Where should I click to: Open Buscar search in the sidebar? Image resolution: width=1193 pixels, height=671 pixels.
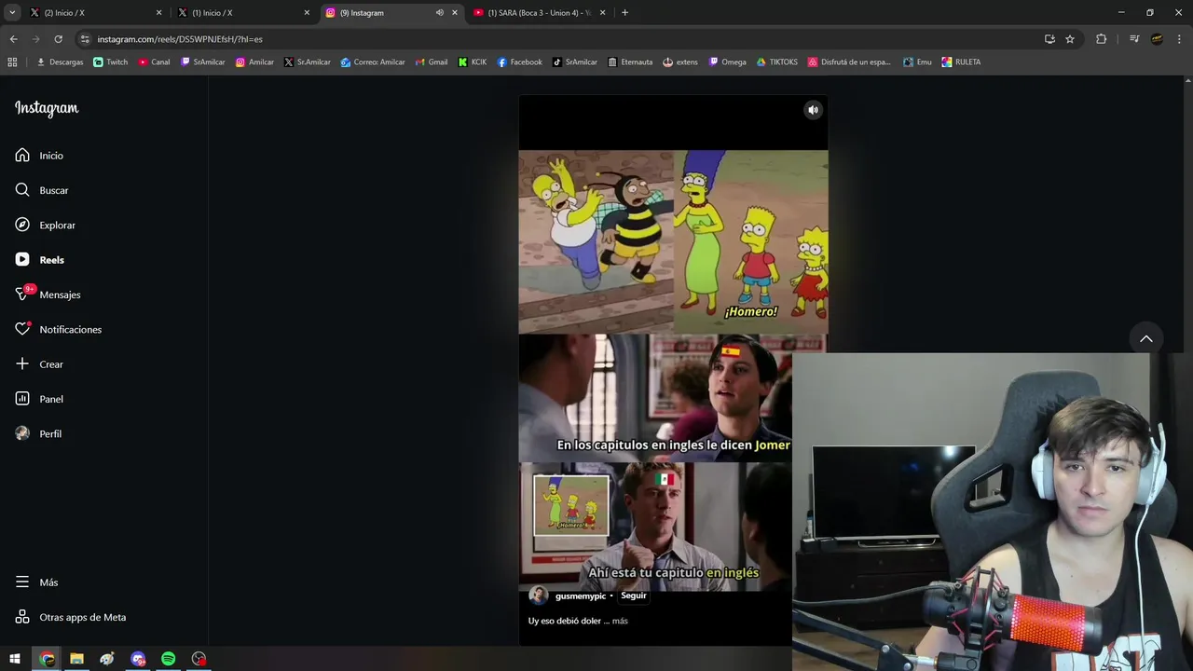[x=42, y=190]
